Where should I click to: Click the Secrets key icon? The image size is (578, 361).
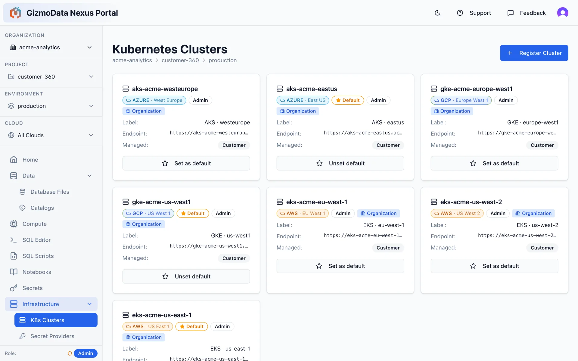coord(14,288)
